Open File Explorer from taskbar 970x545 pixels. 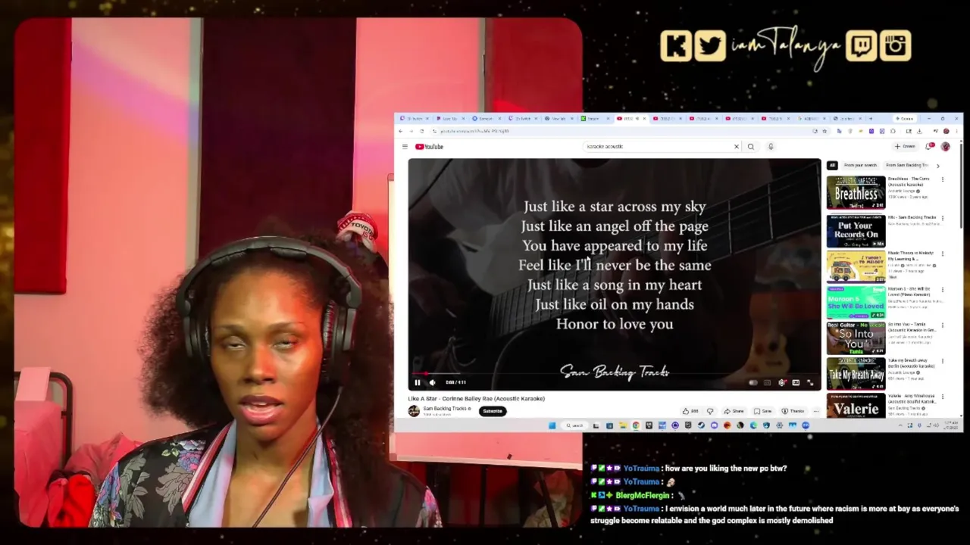(x=622, y=425)
